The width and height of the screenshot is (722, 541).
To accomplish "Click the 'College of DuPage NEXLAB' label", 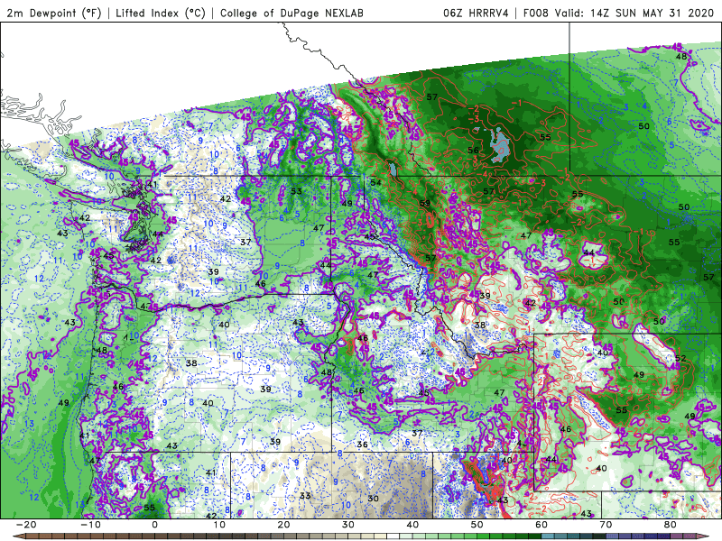I will (292, 13).
